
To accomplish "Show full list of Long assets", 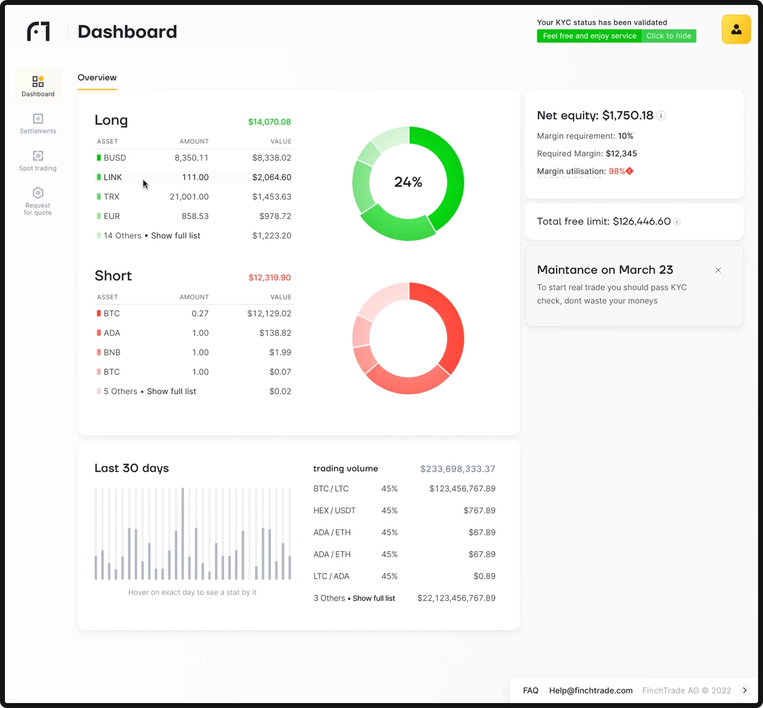I will point(176,236).
